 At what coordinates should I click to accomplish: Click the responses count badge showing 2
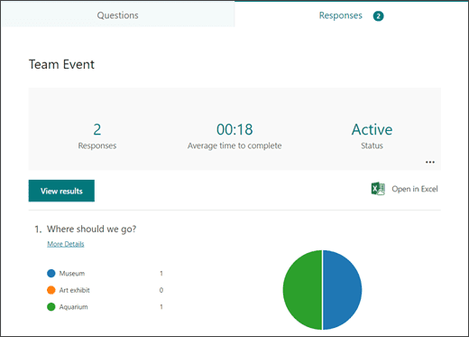378,16
